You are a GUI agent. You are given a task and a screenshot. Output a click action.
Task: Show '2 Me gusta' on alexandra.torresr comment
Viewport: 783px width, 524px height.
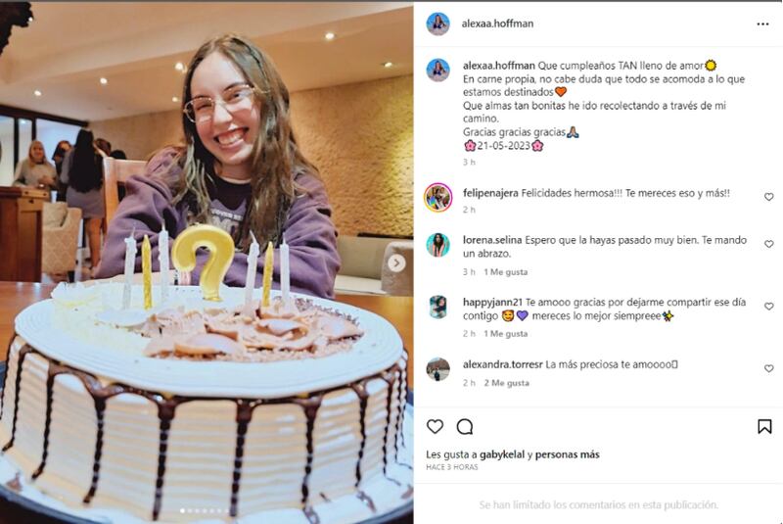(506, 383)
